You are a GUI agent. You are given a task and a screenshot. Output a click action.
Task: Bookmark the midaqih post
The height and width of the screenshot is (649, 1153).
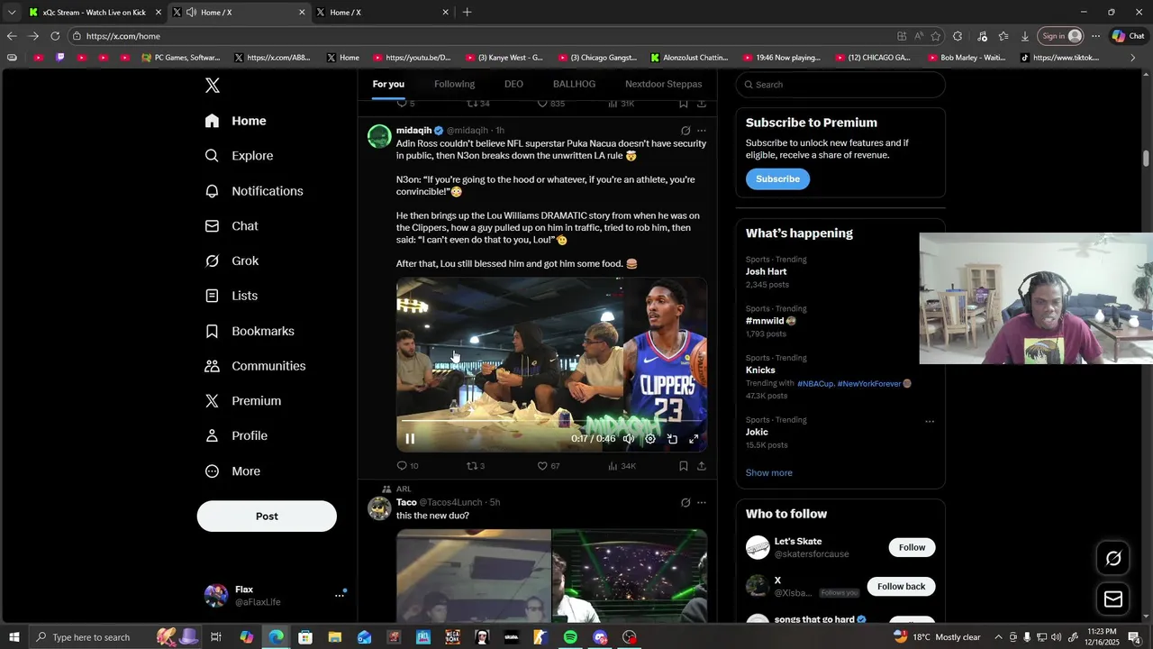coord(684,466)
